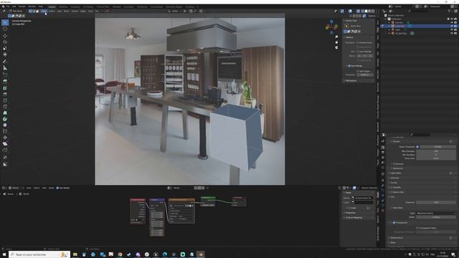Select the Knife tool
459x258 pixels.
click(5, 107)
